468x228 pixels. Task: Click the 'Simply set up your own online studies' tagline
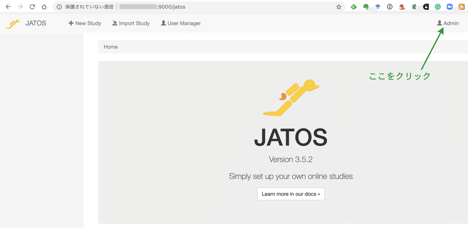291,176
